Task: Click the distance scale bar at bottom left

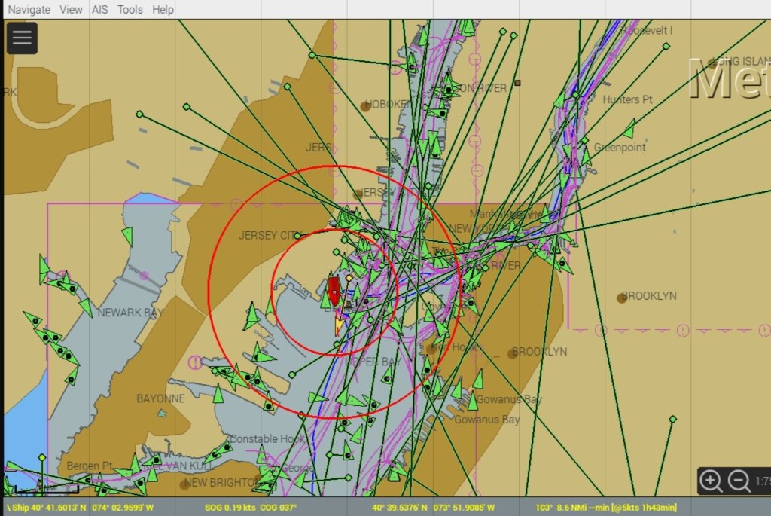Action: click(x=45, y=490)
